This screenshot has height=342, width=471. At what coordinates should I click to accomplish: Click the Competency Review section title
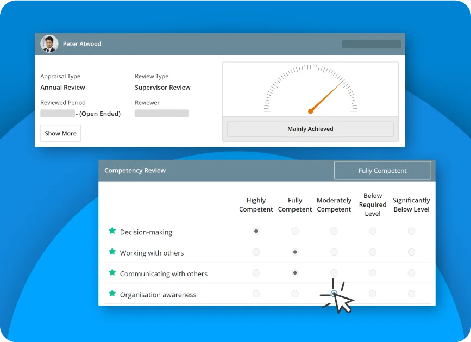[135, 170]
